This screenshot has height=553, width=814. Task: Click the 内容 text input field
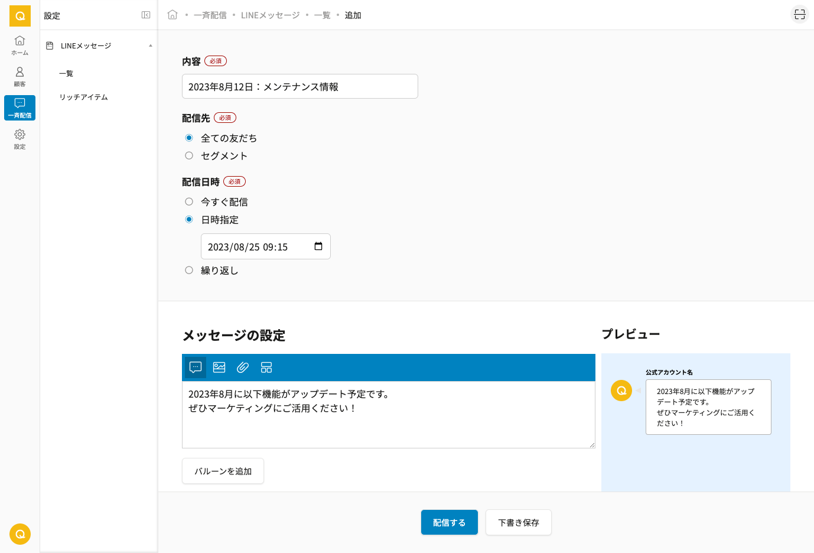point(299,86)
